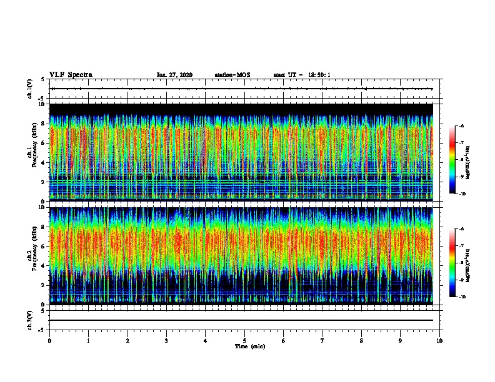Click ch.1 frequency tick "2"
495x382 pixels.
[43, 182]
